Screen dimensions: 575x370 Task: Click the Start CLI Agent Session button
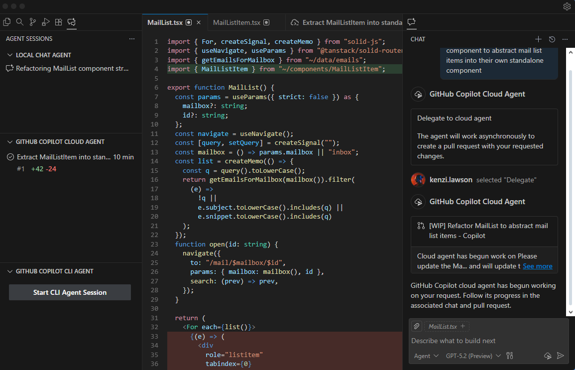pyautogui.click(x=70, y=292)
